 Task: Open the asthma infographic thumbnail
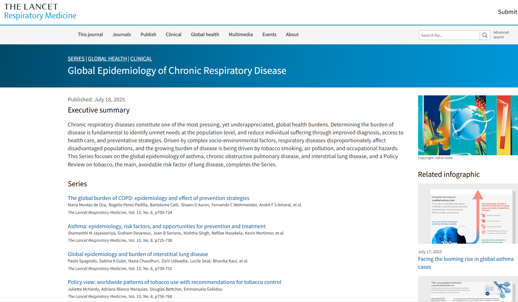pos(468,214)
